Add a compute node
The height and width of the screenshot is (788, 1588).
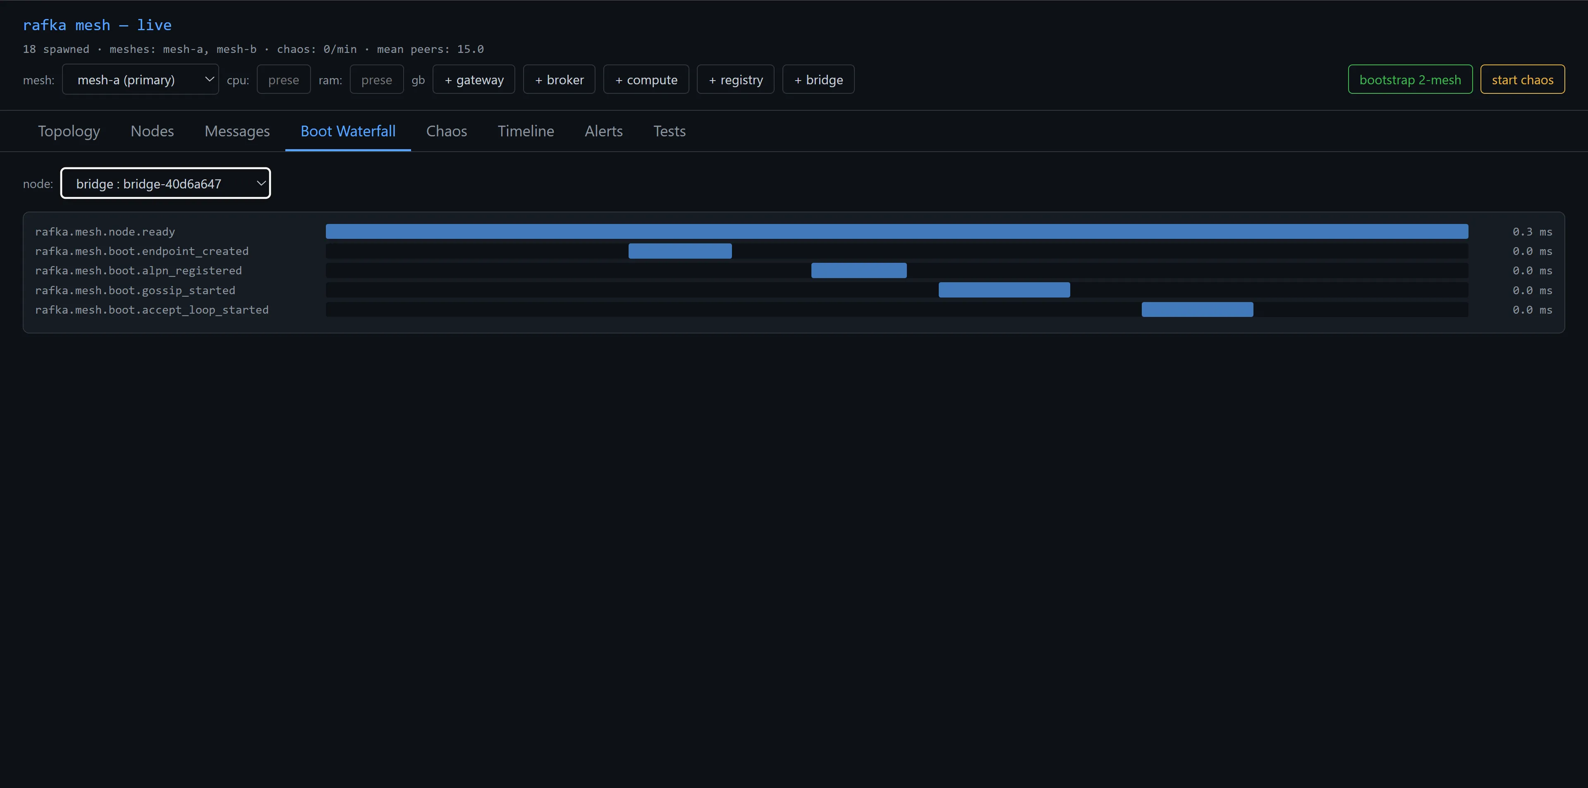(x=646, y=79)
